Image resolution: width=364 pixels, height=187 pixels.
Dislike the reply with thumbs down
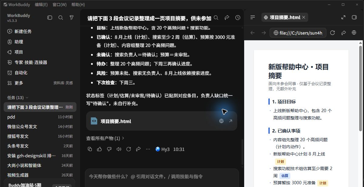109,149
